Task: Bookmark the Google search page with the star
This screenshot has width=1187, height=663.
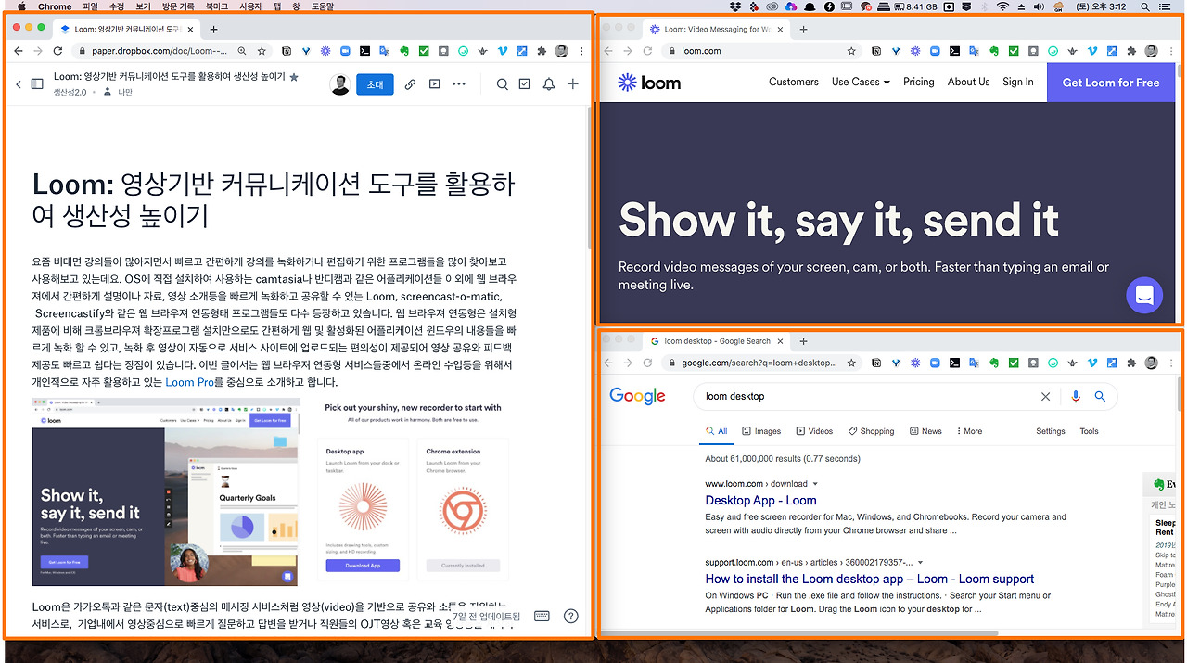Action: pyautogui.click(x=852, y=363)
